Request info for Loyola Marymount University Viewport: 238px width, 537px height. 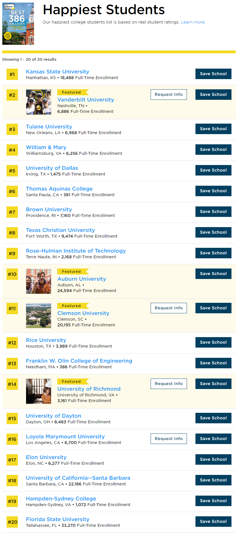(169, 439)
